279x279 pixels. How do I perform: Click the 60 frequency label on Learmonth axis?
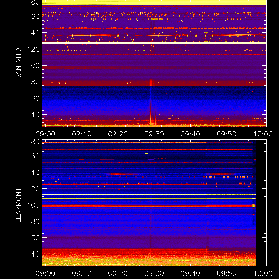35,238
